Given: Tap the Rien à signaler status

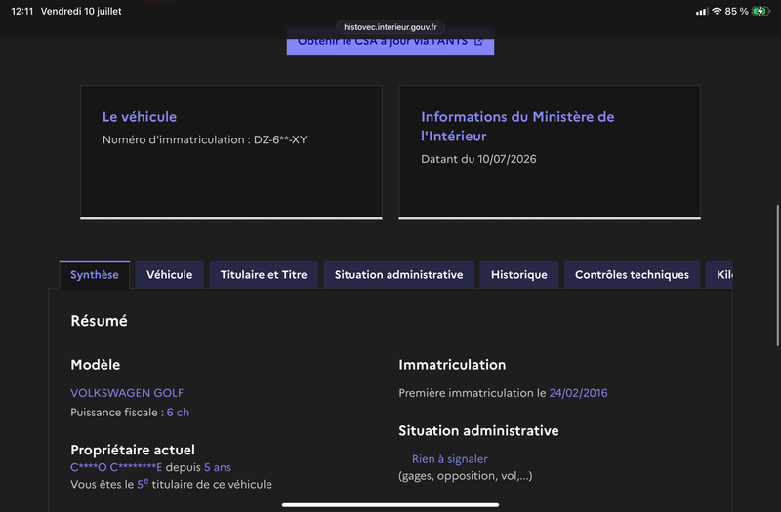Looking at the screenshot, I should tap(450, 459).
